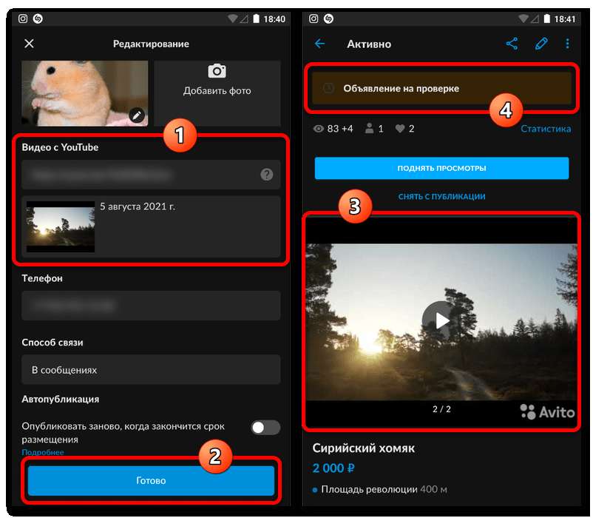The width and height of the screenshot is (593, 518).
Task: Tap the help question mark in YouTube field
Action: (x=267, y=175)
